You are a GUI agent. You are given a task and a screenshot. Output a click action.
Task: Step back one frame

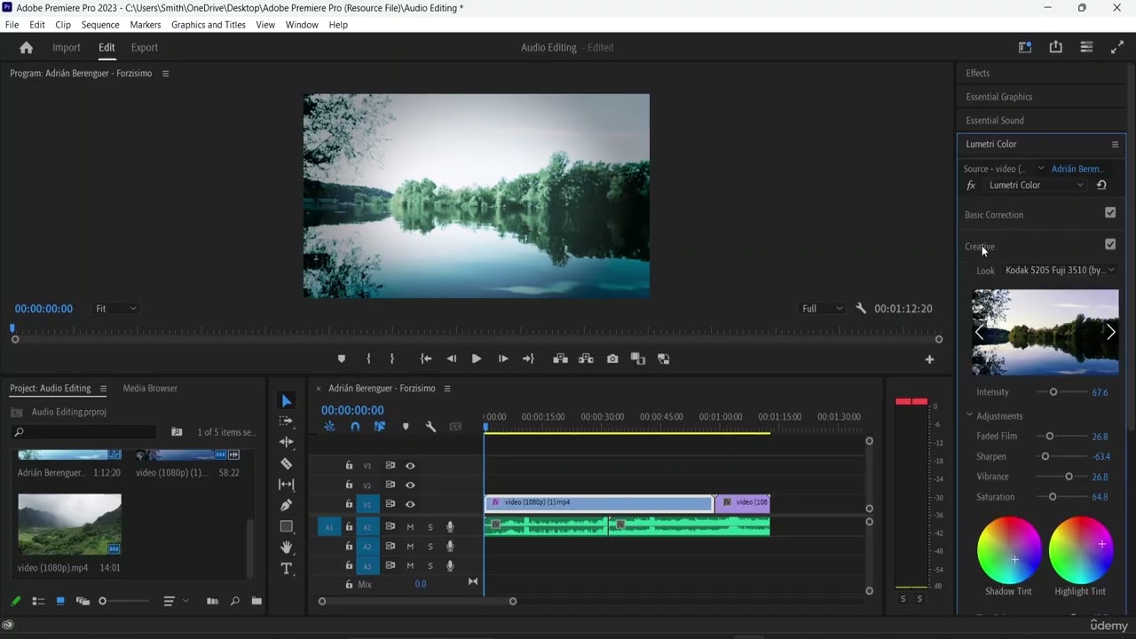451,359
